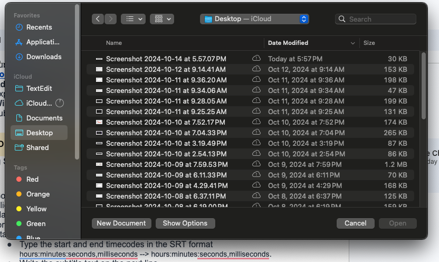Click cloud download icon for 5.57.07 PM screenshot
Viewport: 439px width, 262px height.
click(256, 58)
